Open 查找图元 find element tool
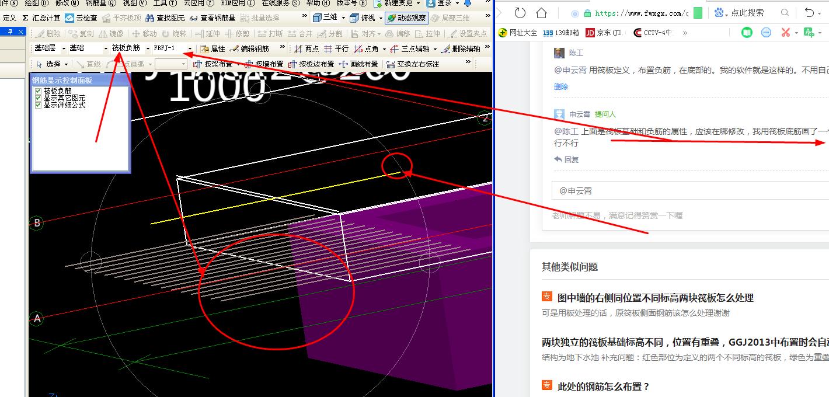Screen dimensions: 829x397 pos(165,18)
